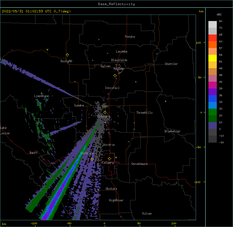Screen dimensions: 233x227
Task: Pick the yellow 51-54 dBZ legend swatch
Action: (212, 58)
